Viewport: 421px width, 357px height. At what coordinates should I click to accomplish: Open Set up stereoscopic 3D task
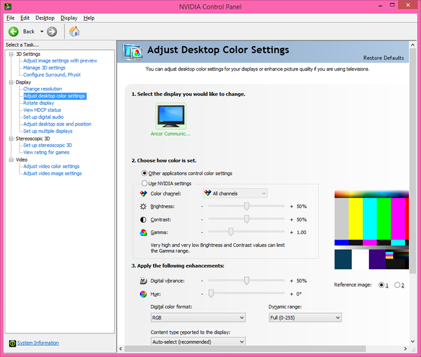click(x=47, y=145)
